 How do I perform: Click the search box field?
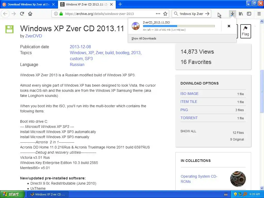pyautogui.click(x=192, y=14)
